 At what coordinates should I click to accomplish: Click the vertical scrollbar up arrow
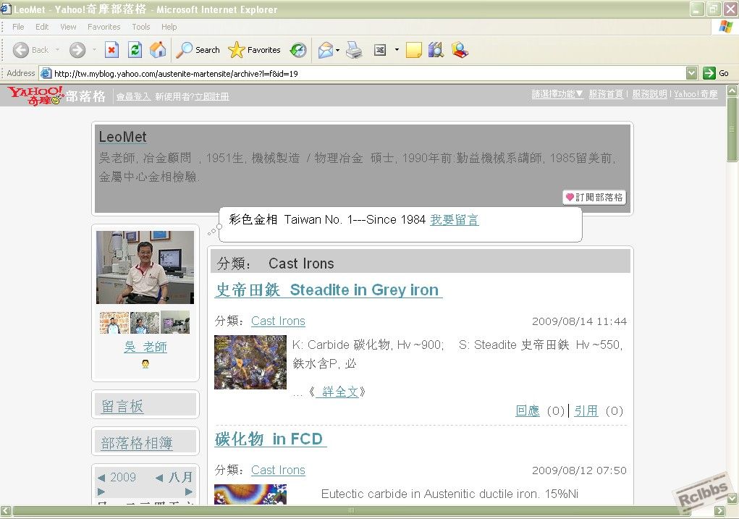coord(732,90)
